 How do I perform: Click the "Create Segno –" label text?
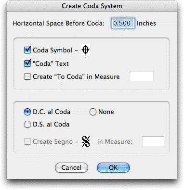55,142
